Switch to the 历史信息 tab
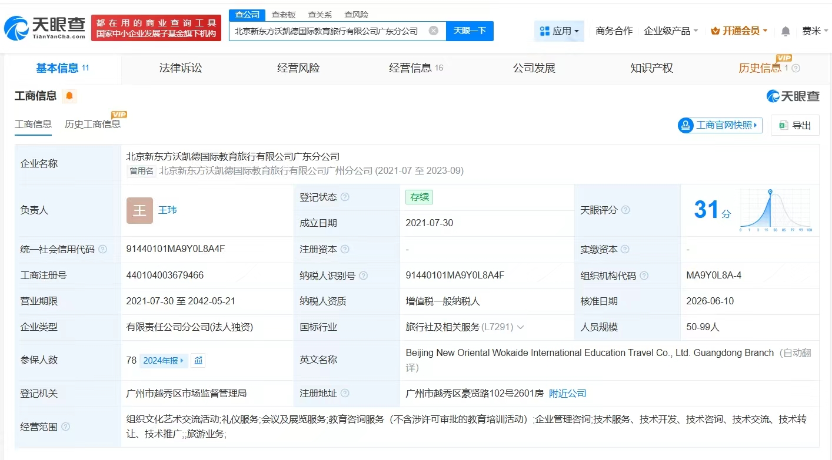 [x=760, y=68]
